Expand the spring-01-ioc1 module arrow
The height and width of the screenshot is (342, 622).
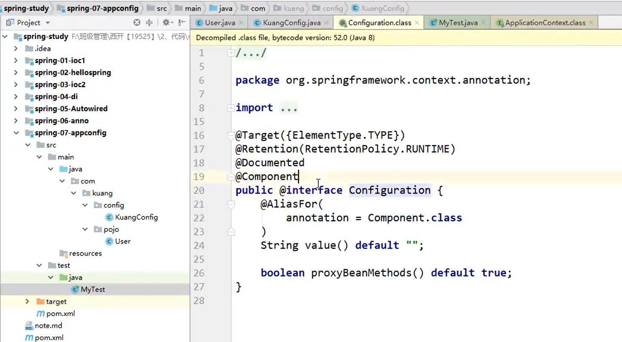coord(16,61)
